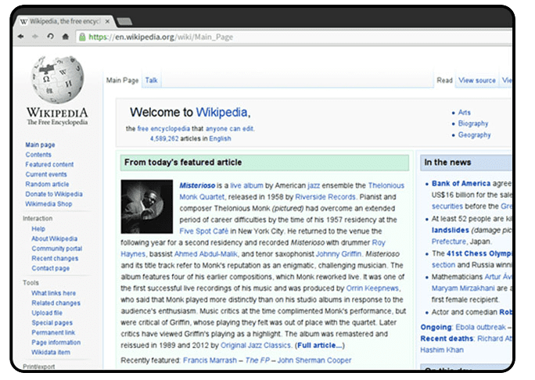
Task: Click the Misterioso article link
Action: (196, 185)
